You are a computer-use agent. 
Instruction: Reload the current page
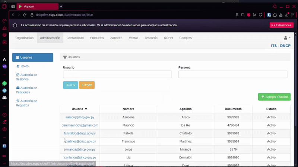(x=25, y=15)
